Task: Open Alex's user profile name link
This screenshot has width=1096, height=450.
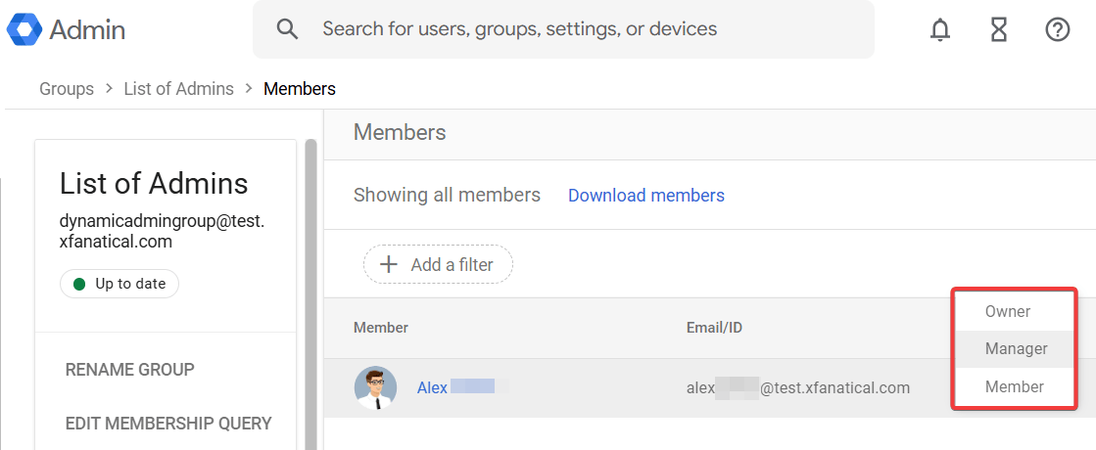Action: pos(433,388)
